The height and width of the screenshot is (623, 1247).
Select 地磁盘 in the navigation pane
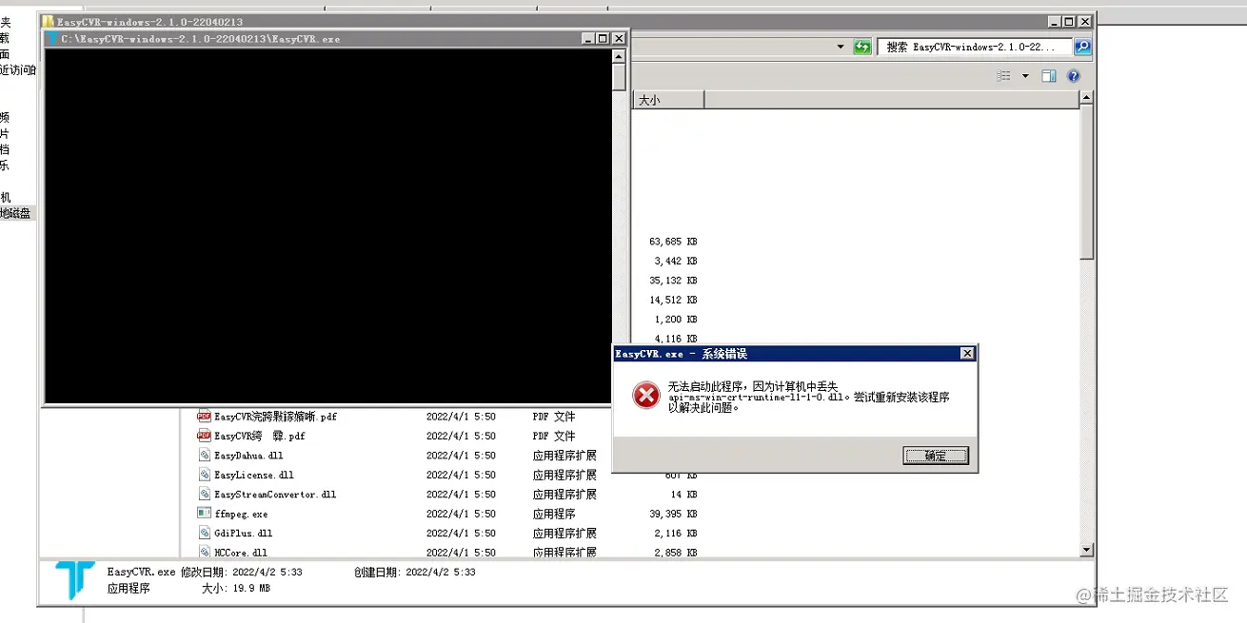15,213
